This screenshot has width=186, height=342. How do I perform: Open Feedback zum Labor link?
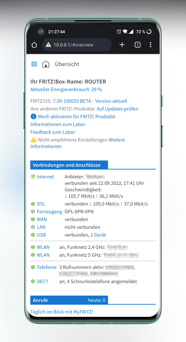pyautogui.click(x=53, y=132)
